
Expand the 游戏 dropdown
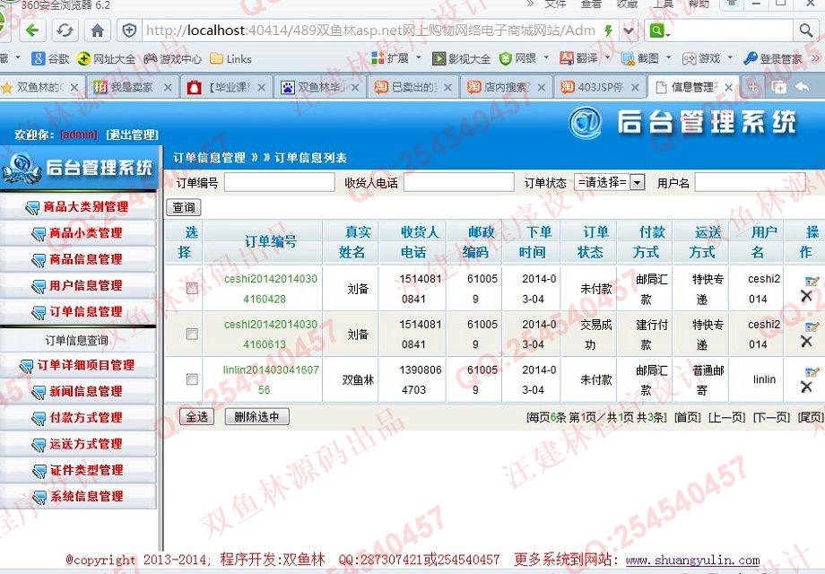730,57
